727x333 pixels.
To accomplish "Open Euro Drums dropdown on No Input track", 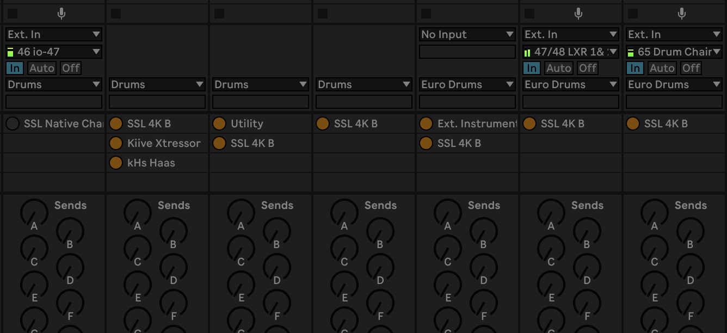I will 467,84.
